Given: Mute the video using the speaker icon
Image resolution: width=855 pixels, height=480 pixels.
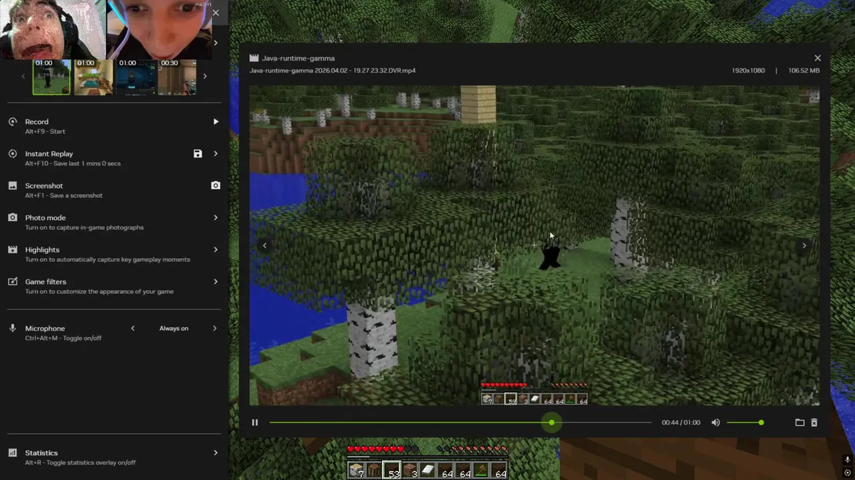Looking at the screenshot, I should 715,423.
